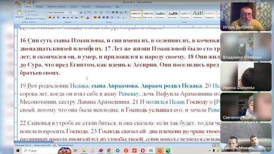Activate Формат по образцу format painter
Image resolution: width=274 pixels, height=154 pixels.
tap(35, 18)
